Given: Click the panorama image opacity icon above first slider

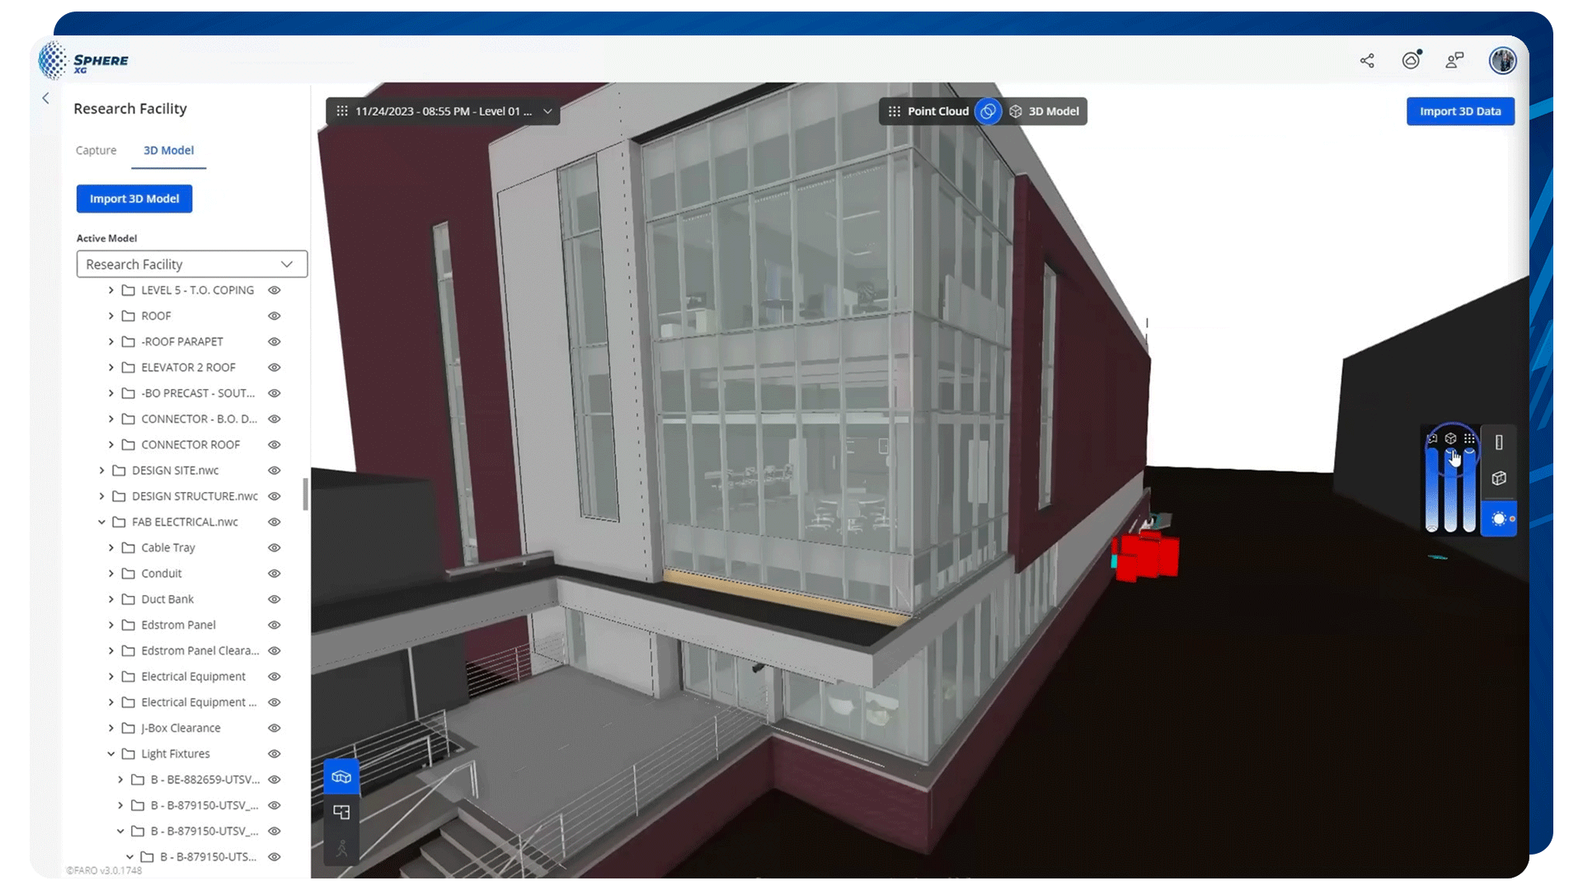Looking at the screenshot, I should tap(1432, 439).
